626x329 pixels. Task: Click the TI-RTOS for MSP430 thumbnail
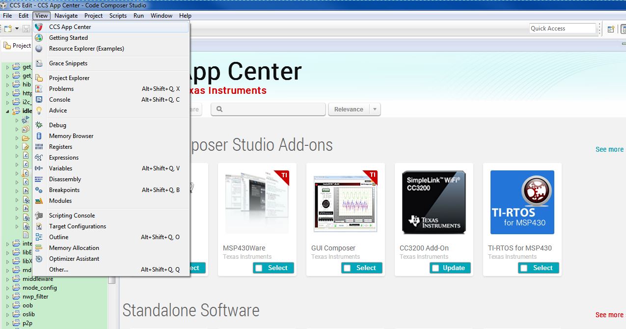point(522,202)
